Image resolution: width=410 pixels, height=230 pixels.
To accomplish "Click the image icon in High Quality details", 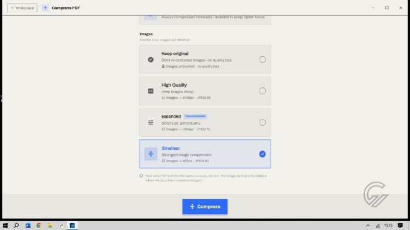I will [163, 98].
